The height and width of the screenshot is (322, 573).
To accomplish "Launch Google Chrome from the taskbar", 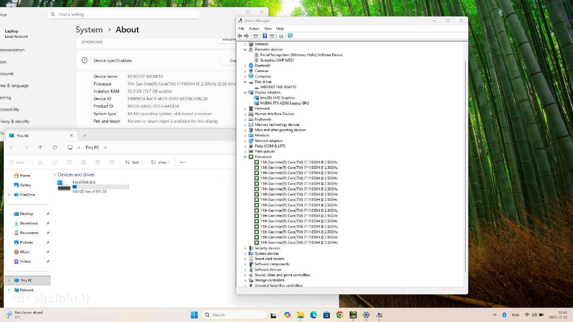I will [340, 315].
